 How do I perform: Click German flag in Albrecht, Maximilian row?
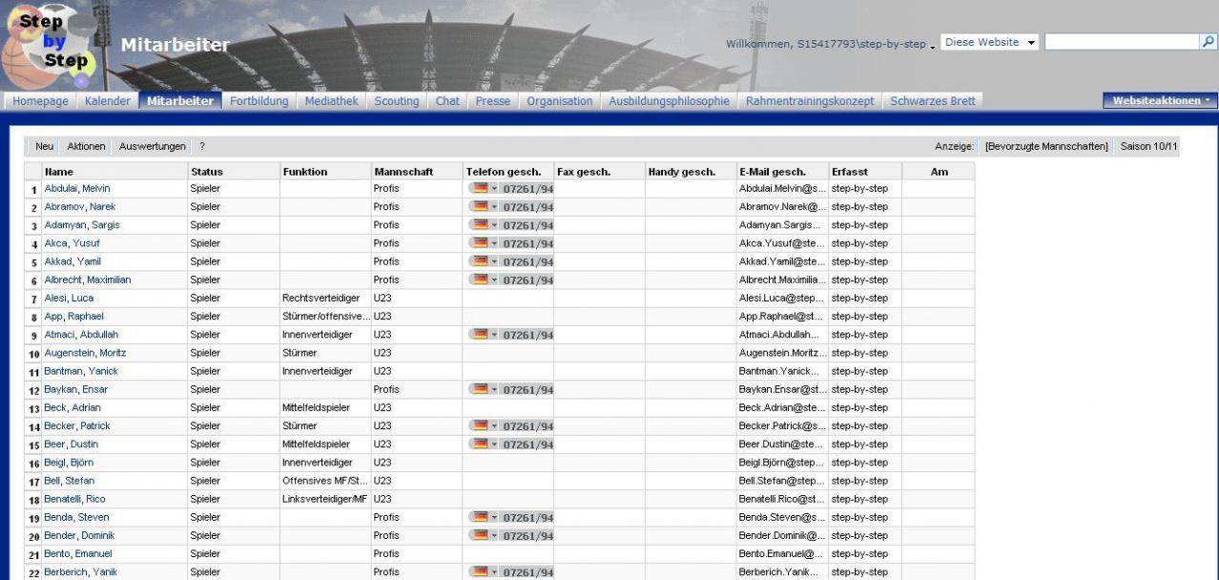(479, 280)
